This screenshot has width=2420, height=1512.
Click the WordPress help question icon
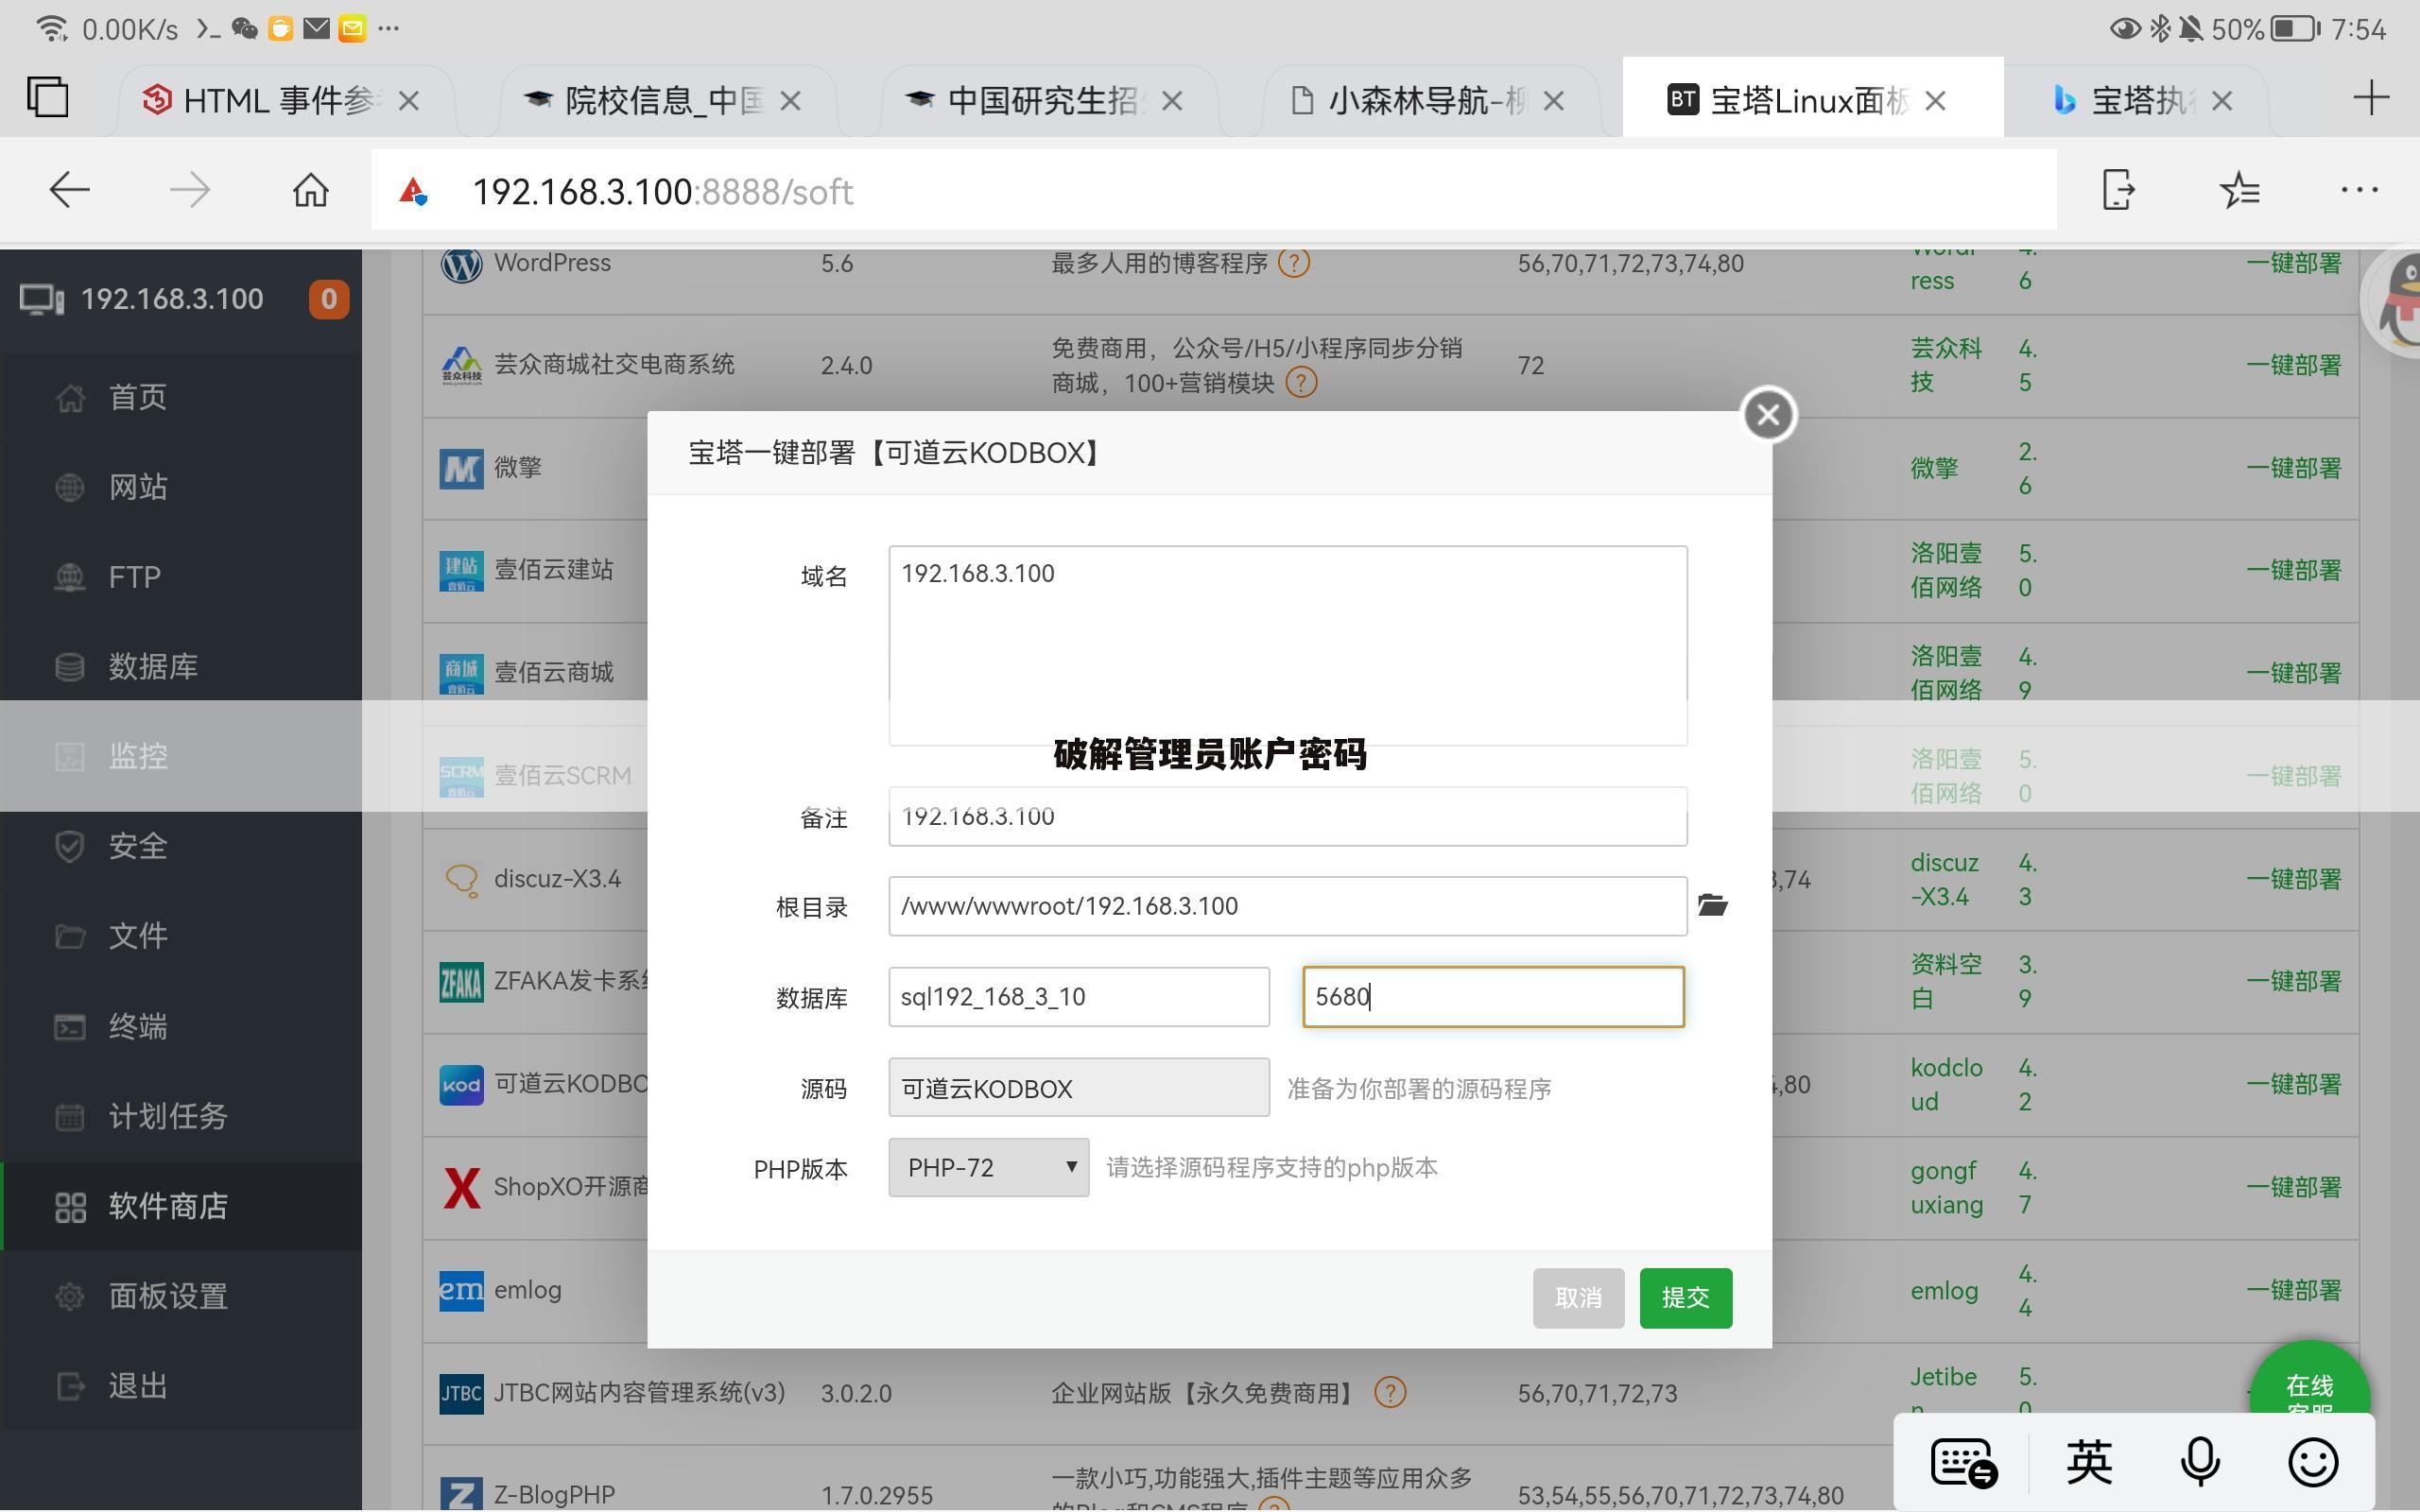pyautogui.click(x=1293, y=263)
